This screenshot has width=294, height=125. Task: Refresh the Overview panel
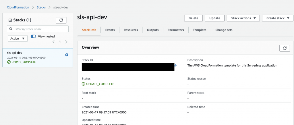[285, 48]
